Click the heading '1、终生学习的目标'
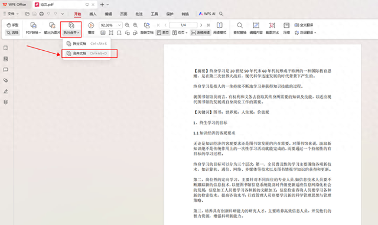Viewport: 378px width, 225px height. [210, 123]
